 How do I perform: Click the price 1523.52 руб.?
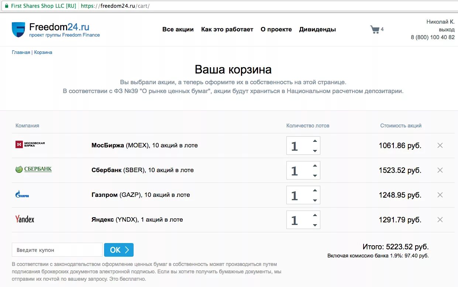(400, 170)
